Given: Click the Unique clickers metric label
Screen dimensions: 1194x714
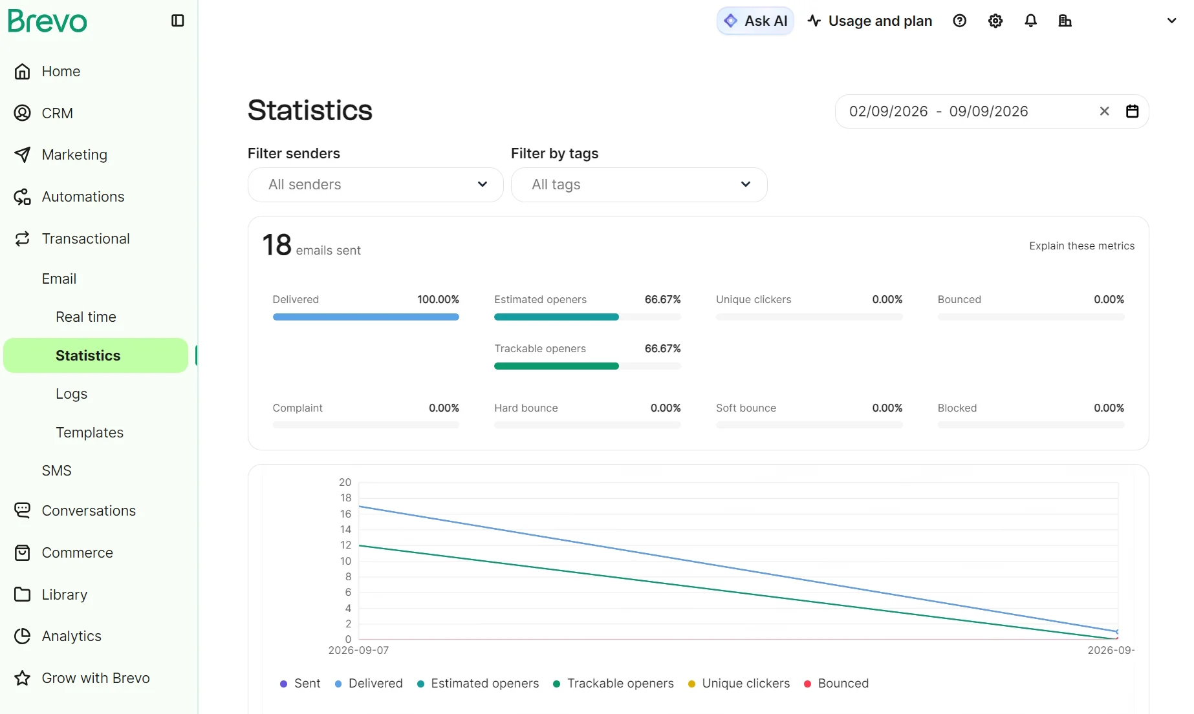Looking at the screenshot, I should 754,300.
